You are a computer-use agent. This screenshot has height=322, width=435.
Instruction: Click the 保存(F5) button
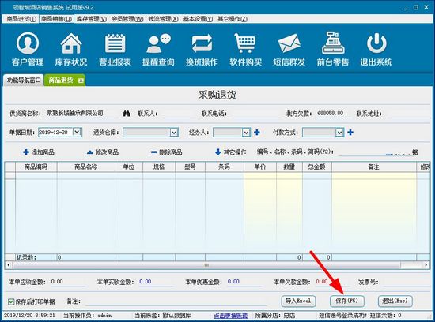coord(346,301)
